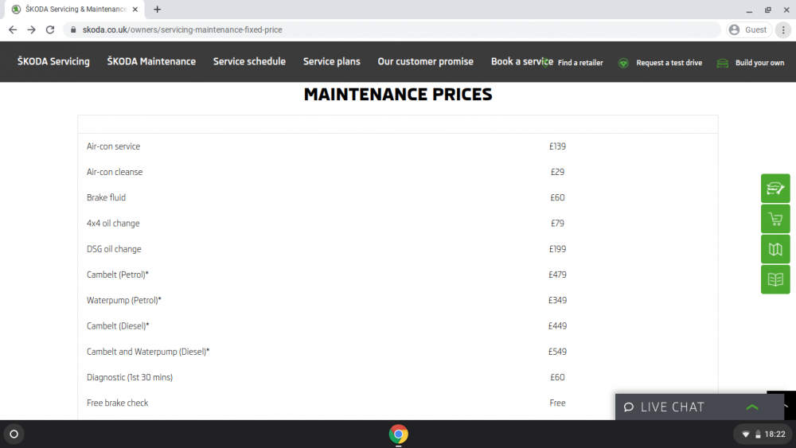Click Request a test drive link

pos(669,63)
